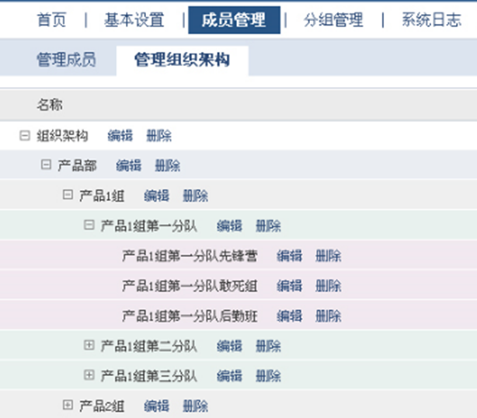Select the 产品1组第三分队 tree item name
Viewport: 477px width, 418px height.
point(149,376)
